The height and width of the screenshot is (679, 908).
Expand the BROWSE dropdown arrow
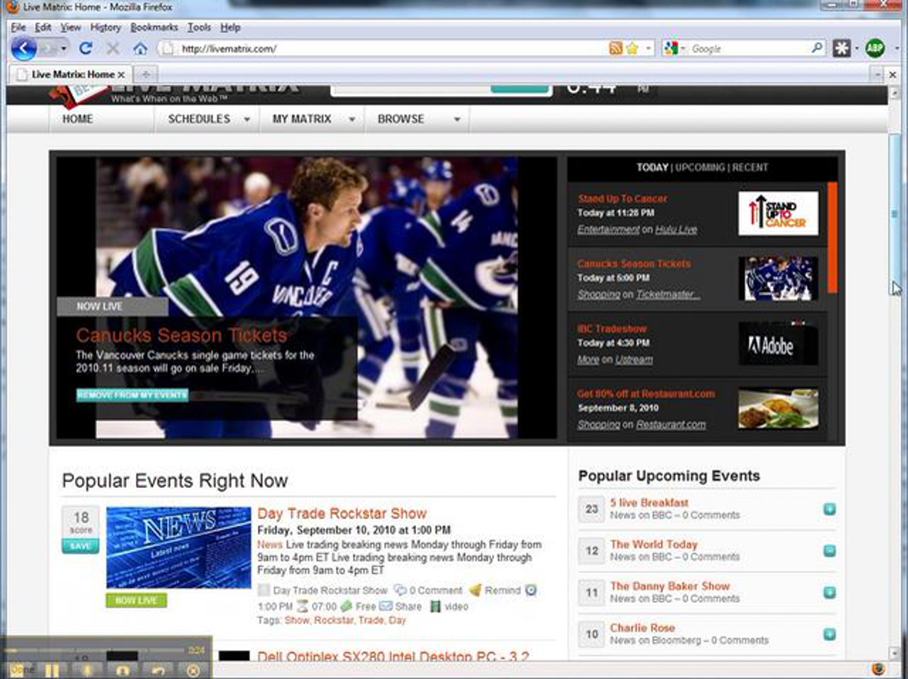457,119
